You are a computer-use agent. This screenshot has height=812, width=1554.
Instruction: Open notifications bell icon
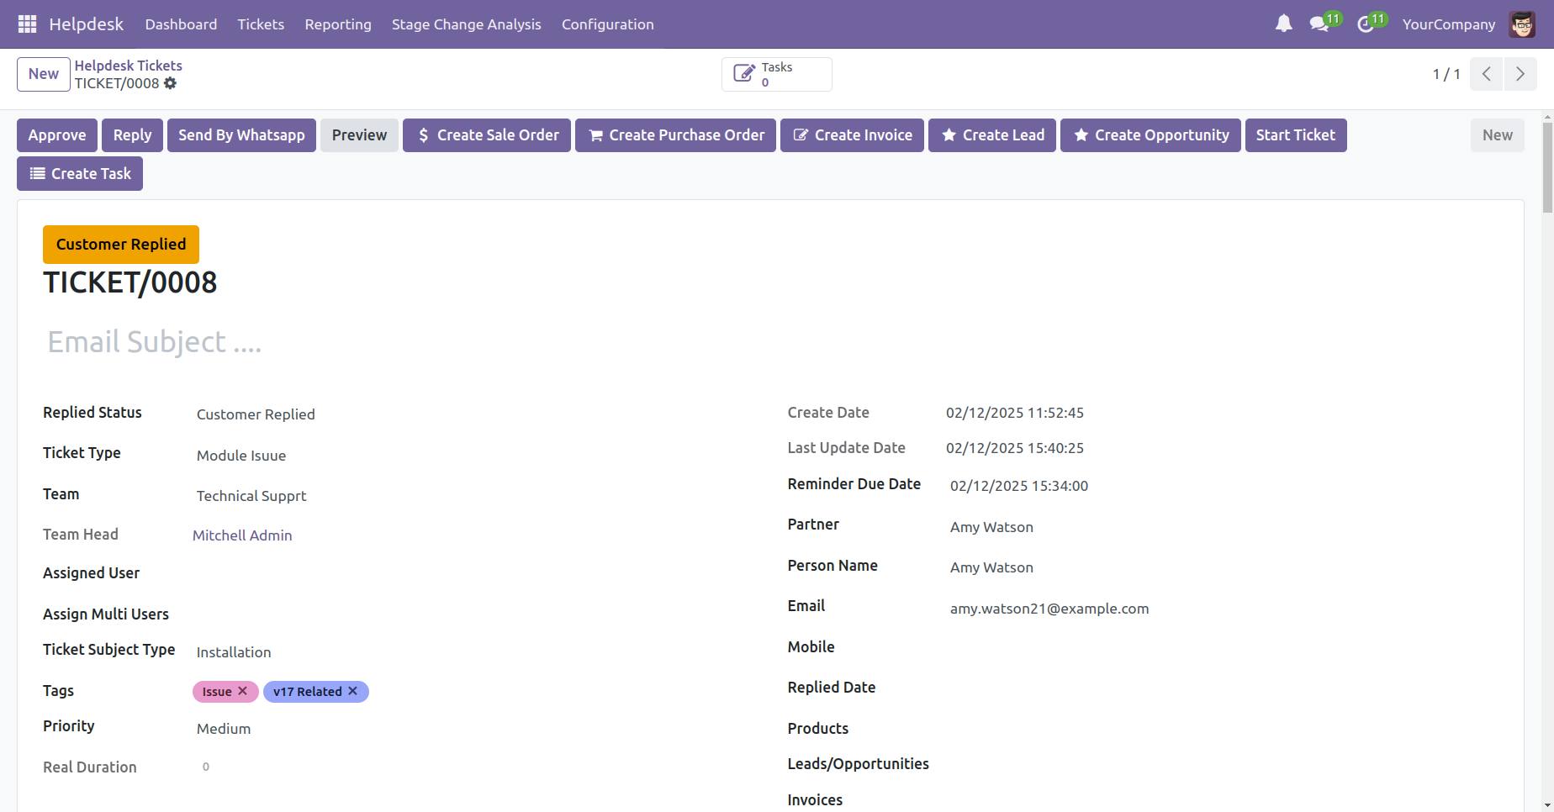tap(1283, 24)
